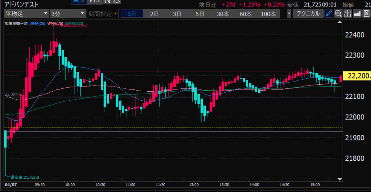
Task: Switch to the 5日 range tab
Action: [200, 14]
